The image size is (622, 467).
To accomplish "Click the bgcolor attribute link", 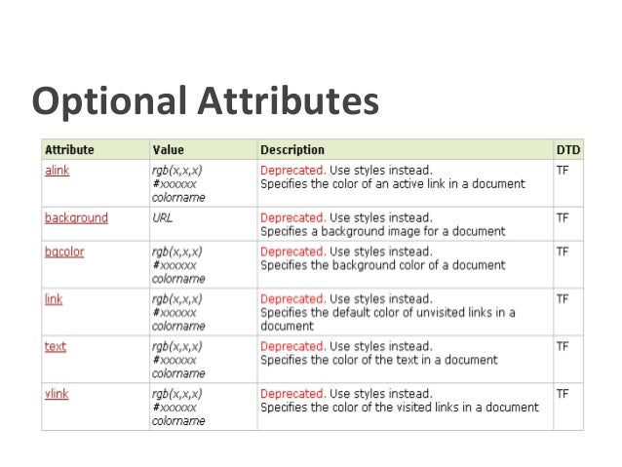I will click(x=64, y=252).
